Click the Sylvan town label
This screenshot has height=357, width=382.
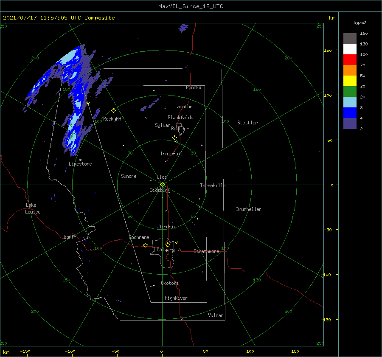point(163,125)
